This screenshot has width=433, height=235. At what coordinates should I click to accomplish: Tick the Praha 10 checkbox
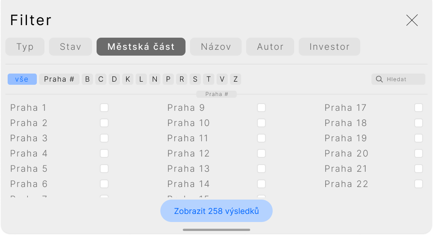point(261,123)
